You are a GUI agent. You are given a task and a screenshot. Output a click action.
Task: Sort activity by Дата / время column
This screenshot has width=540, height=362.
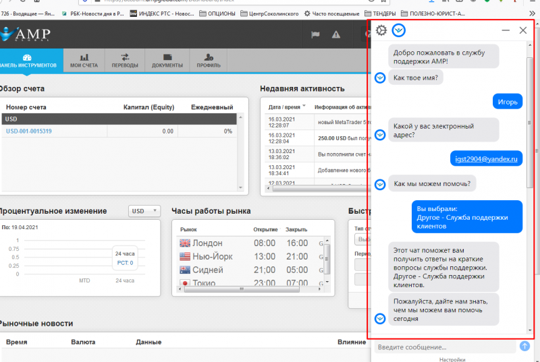coord(286,107)
